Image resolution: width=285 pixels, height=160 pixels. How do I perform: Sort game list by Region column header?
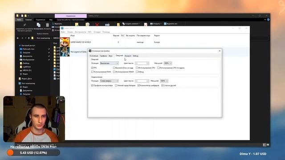coord(157,36)
